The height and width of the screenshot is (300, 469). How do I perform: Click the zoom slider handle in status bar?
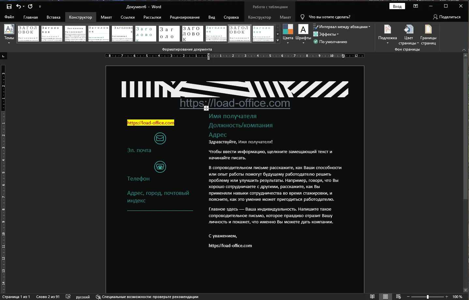click(428, 296)
